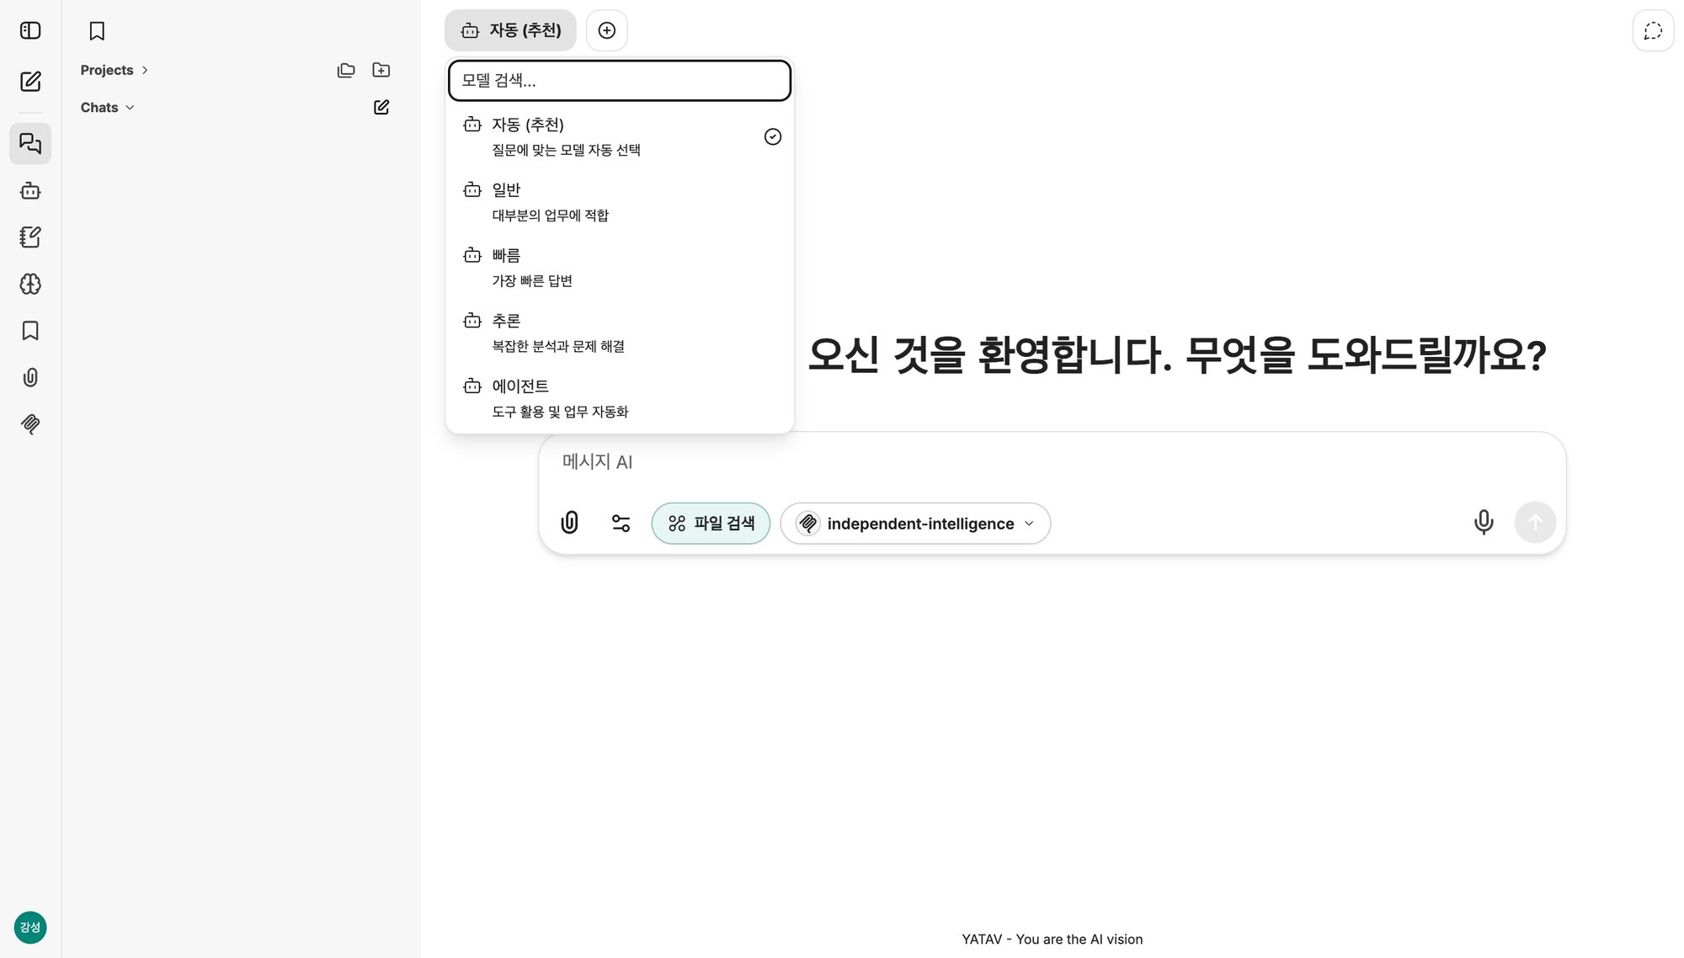Open the robot agents icon in left rail
1684x958 pixels.
(30, 191)
